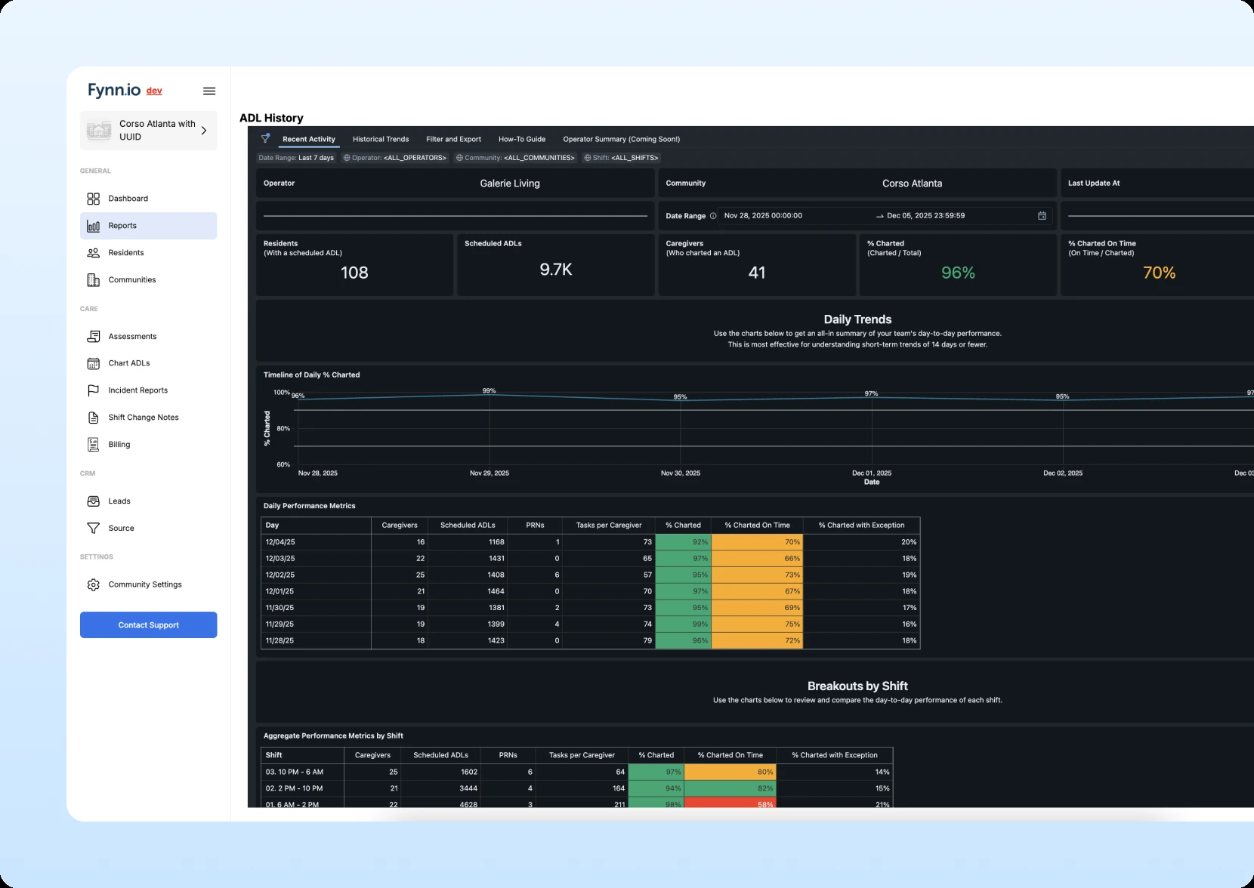Click the Nov 29, 2025 point on the timeline chart
Screen dimensions: 1254x888
pos(490,396)
